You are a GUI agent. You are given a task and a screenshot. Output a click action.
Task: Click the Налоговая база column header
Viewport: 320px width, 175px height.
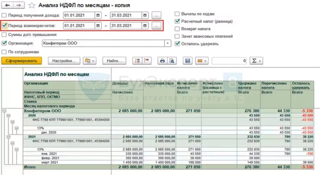159,83
